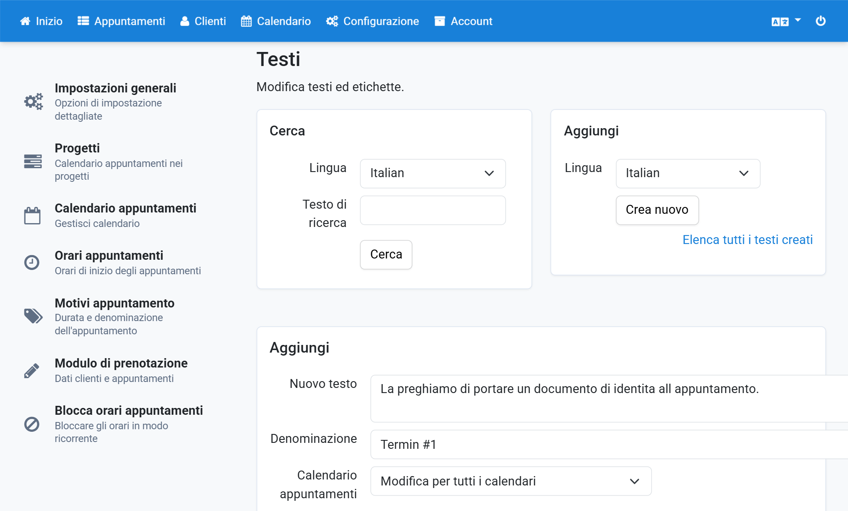The width and height of the screenshot is (848, 511).
Task: Open the Lingua dropdown in Aggiungi panel
Action: (x=688, y=173)
